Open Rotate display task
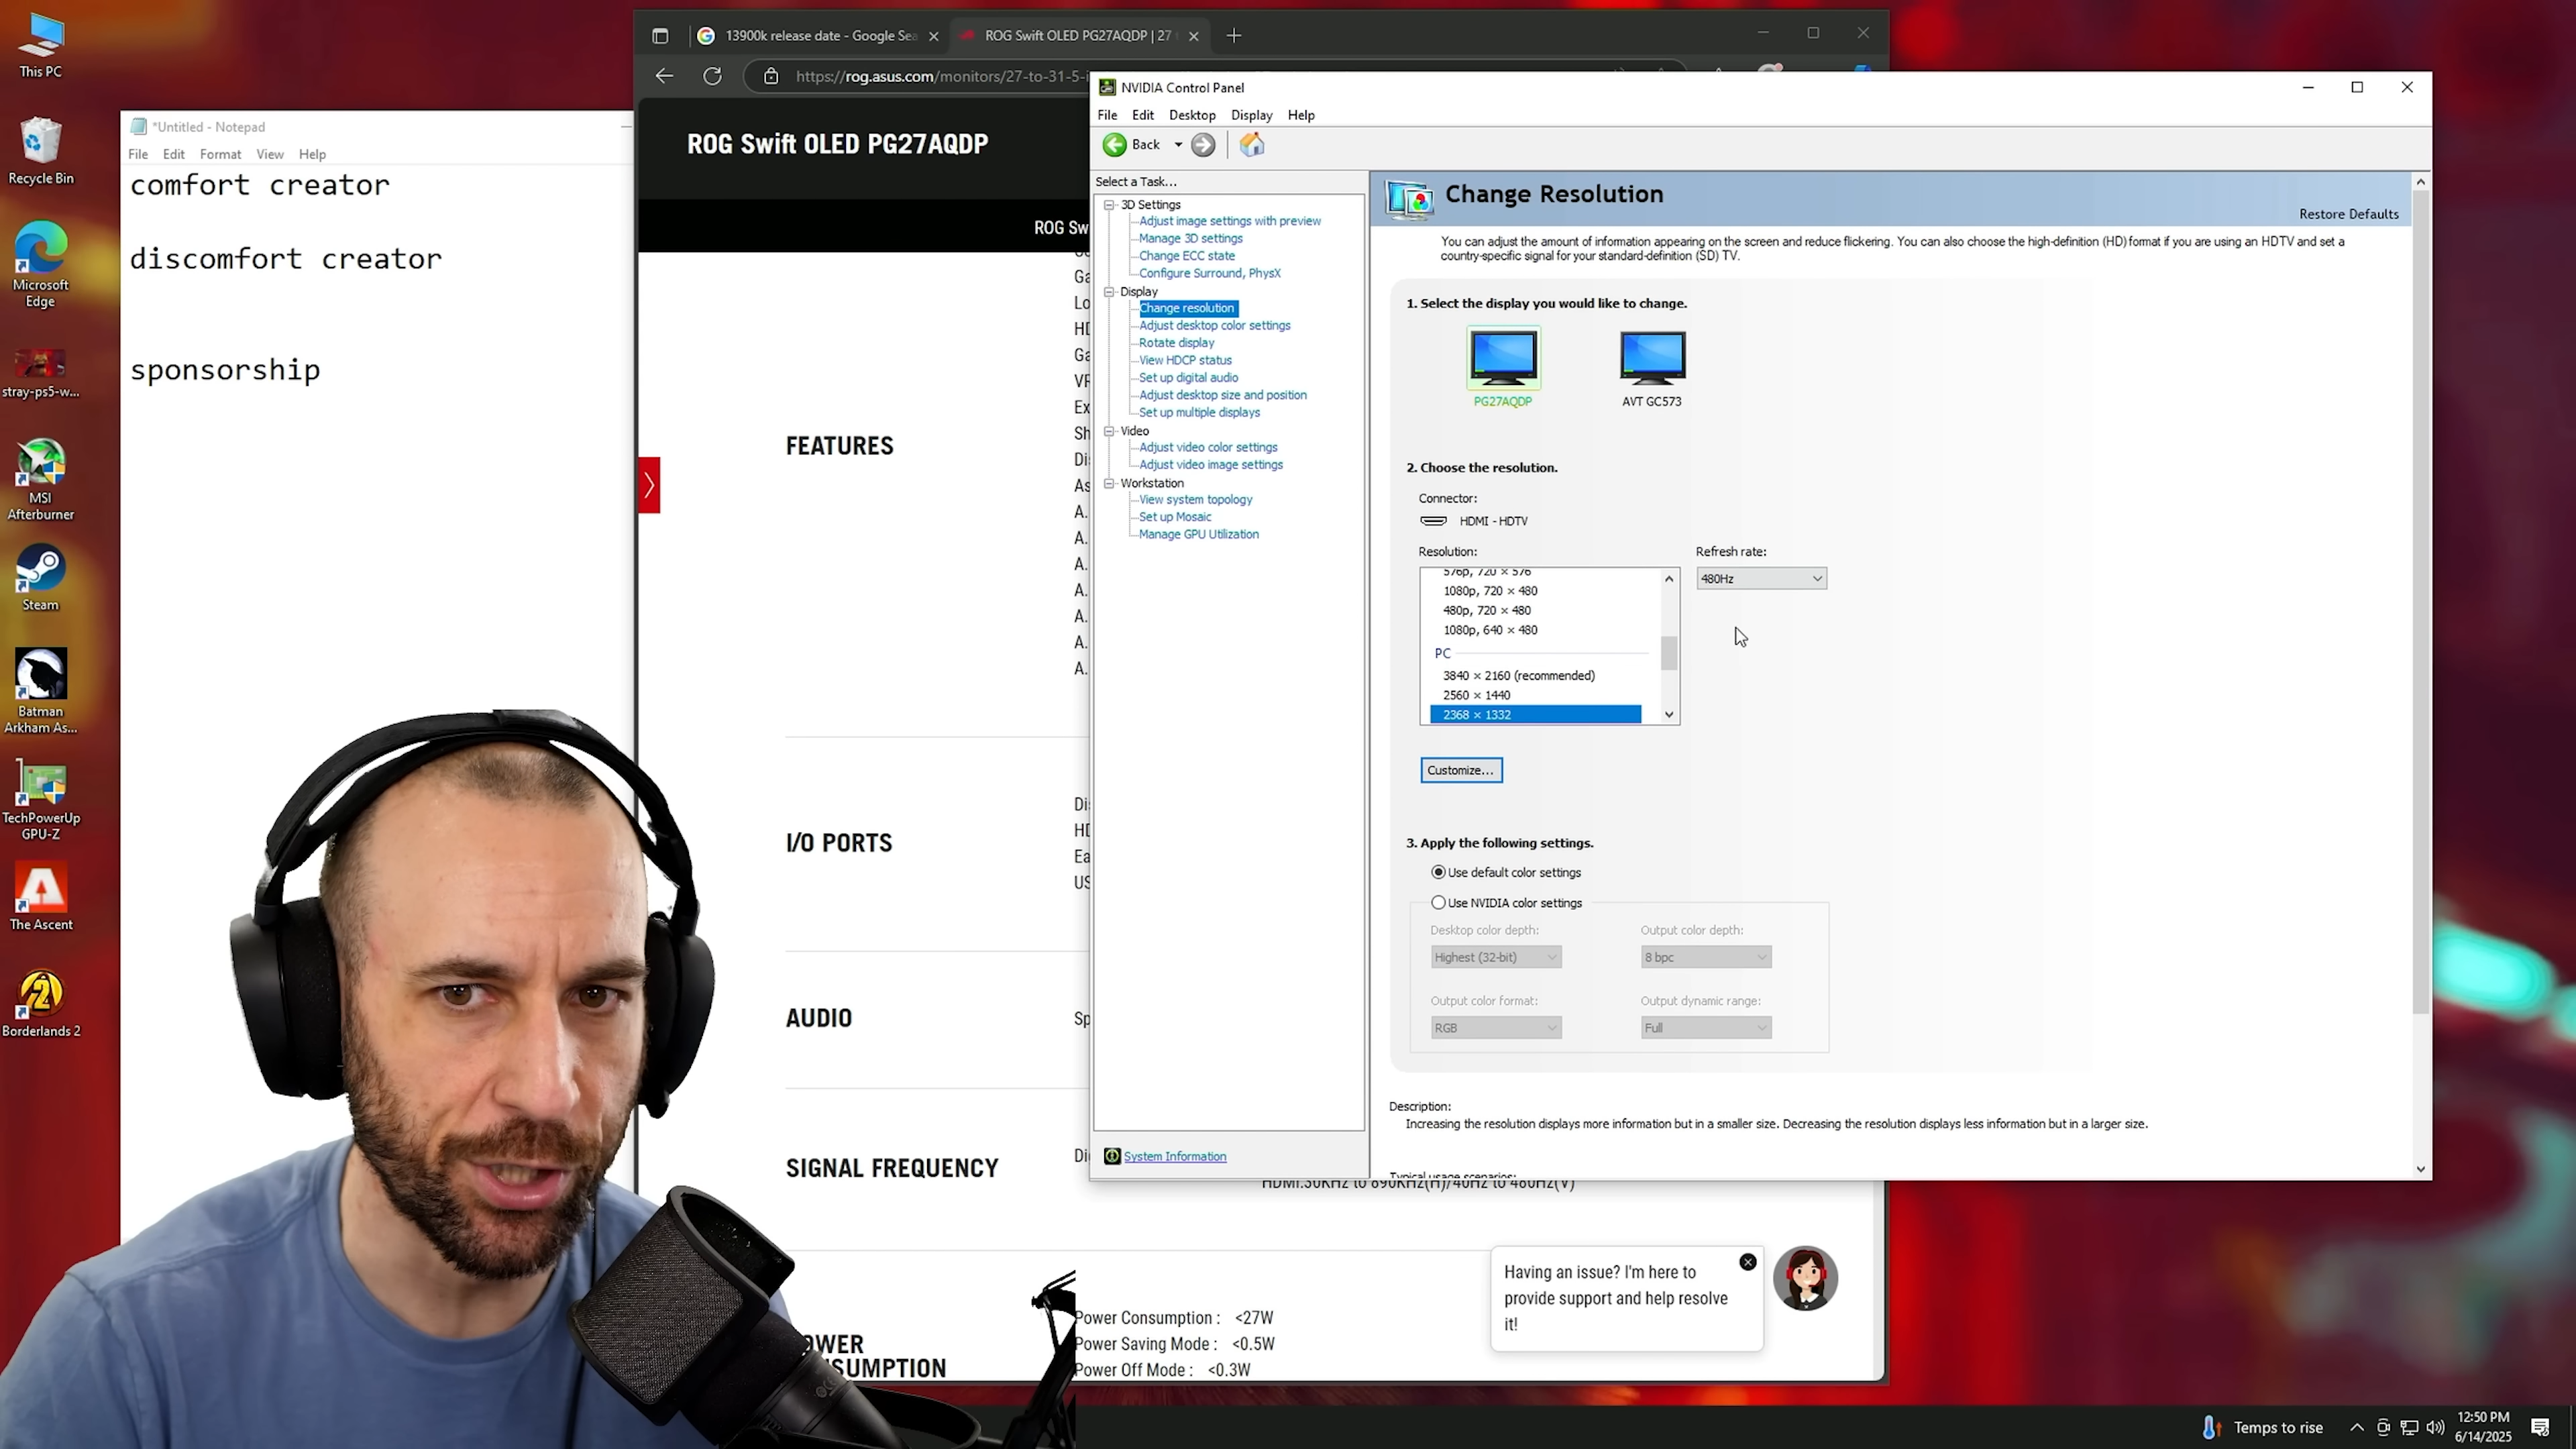The width and height of the screenshot is (2576, 1449). (x=1176, y=342)
